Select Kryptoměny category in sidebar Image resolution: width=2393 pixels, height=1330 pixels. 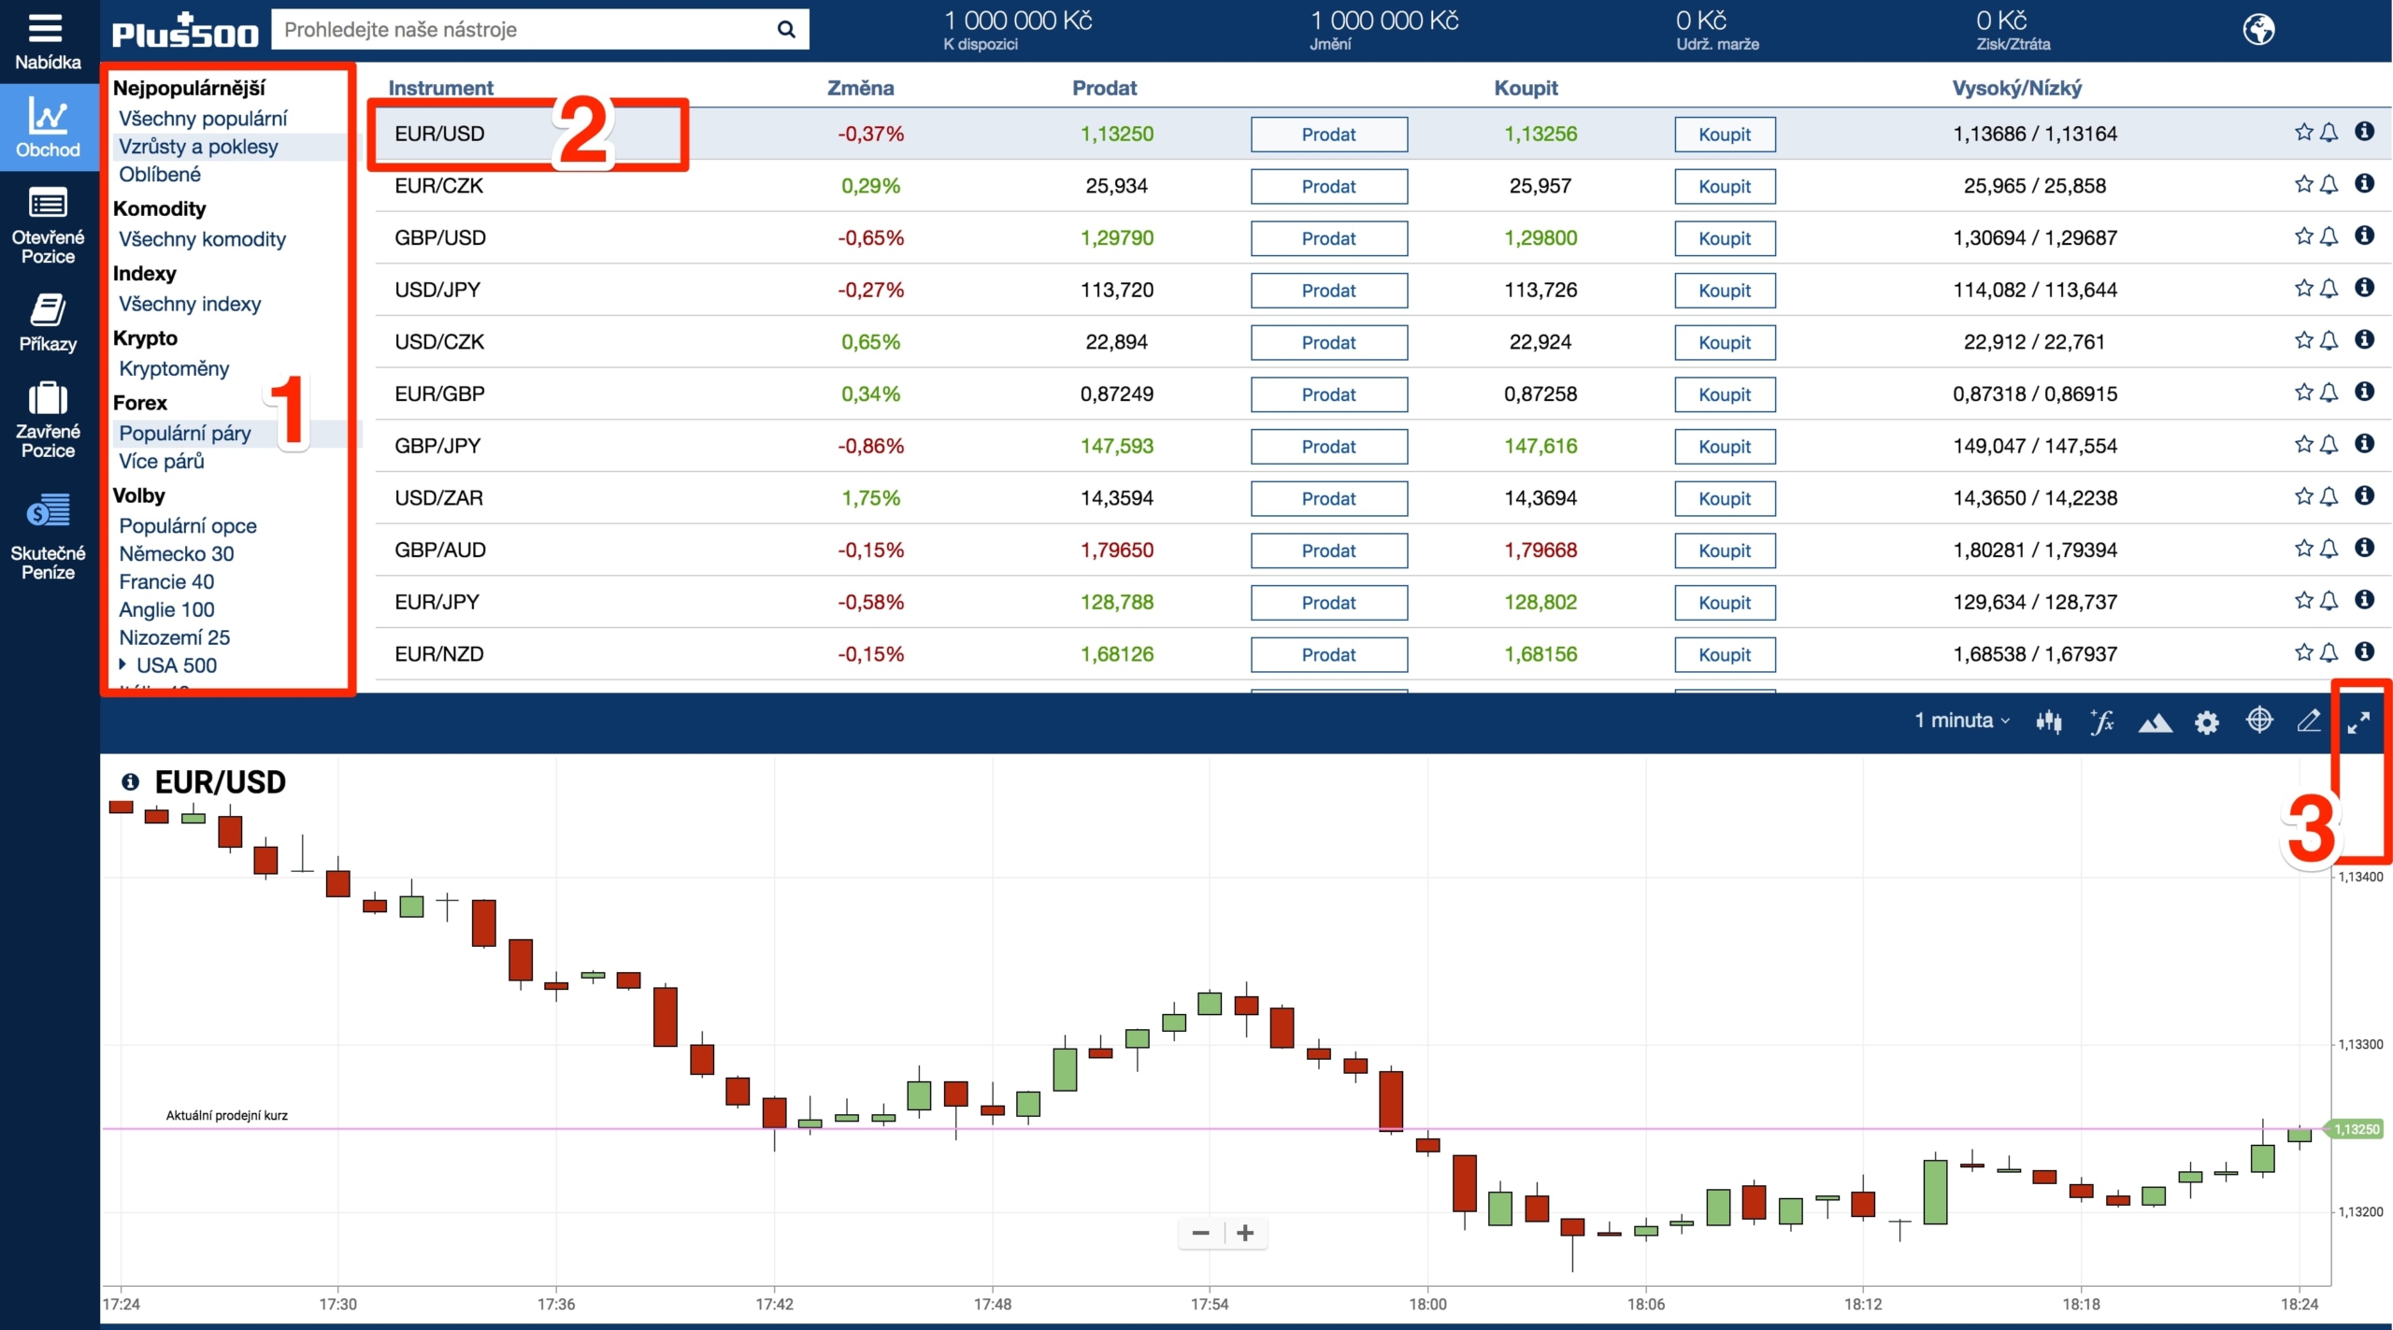pyautogui.click(x=174, y=368)
